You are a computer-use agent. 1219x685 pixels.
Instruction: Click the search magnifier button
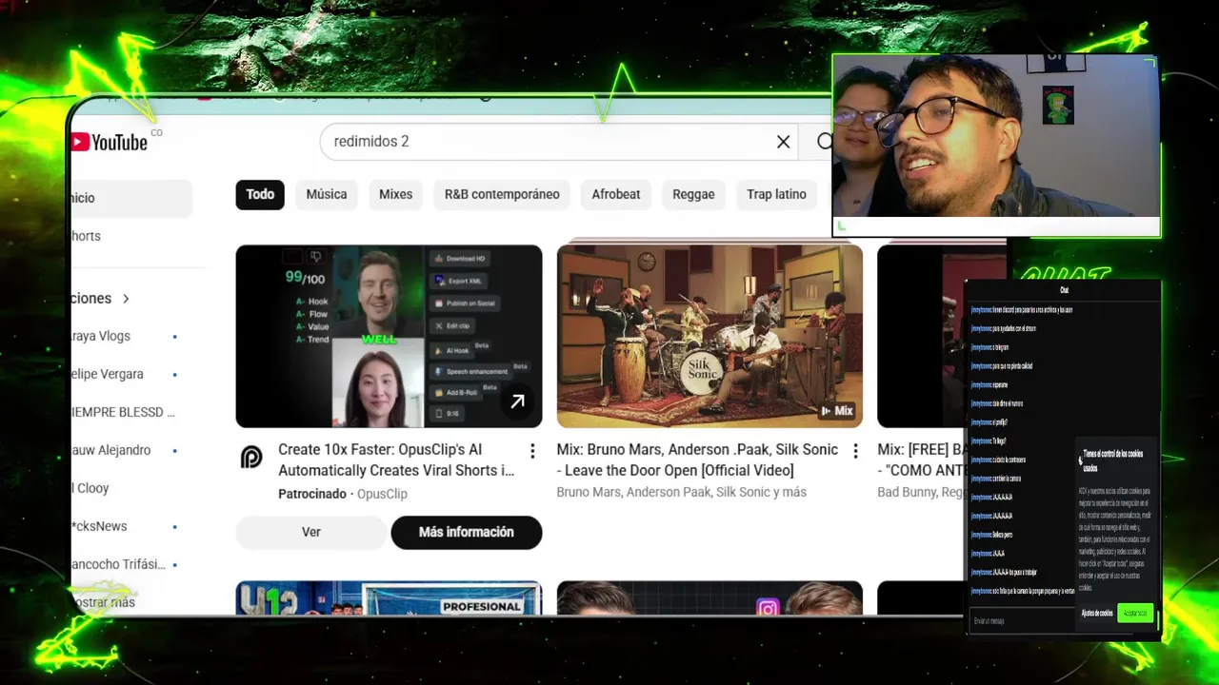[x=825, y=142]
